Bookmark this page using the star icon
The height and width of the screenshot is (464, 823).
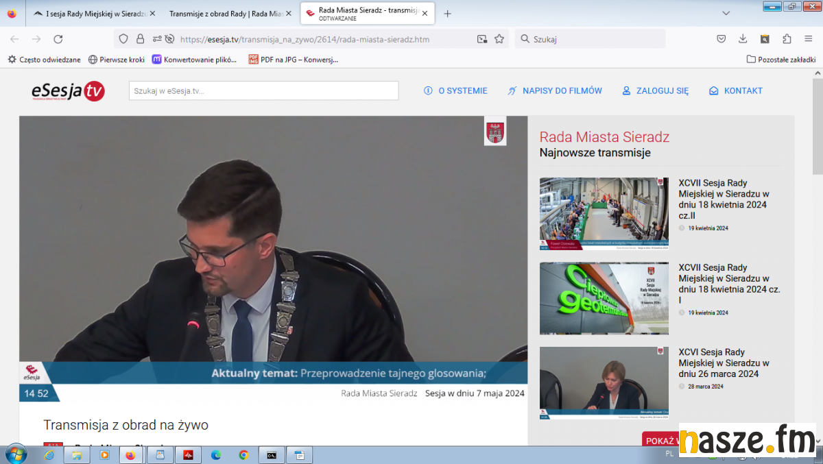[499, 39]
